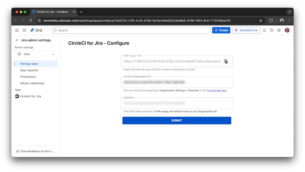Click the feedback megaphone icon
The width and height of the screenshot is (305, 172).
(x=18, y=151)
